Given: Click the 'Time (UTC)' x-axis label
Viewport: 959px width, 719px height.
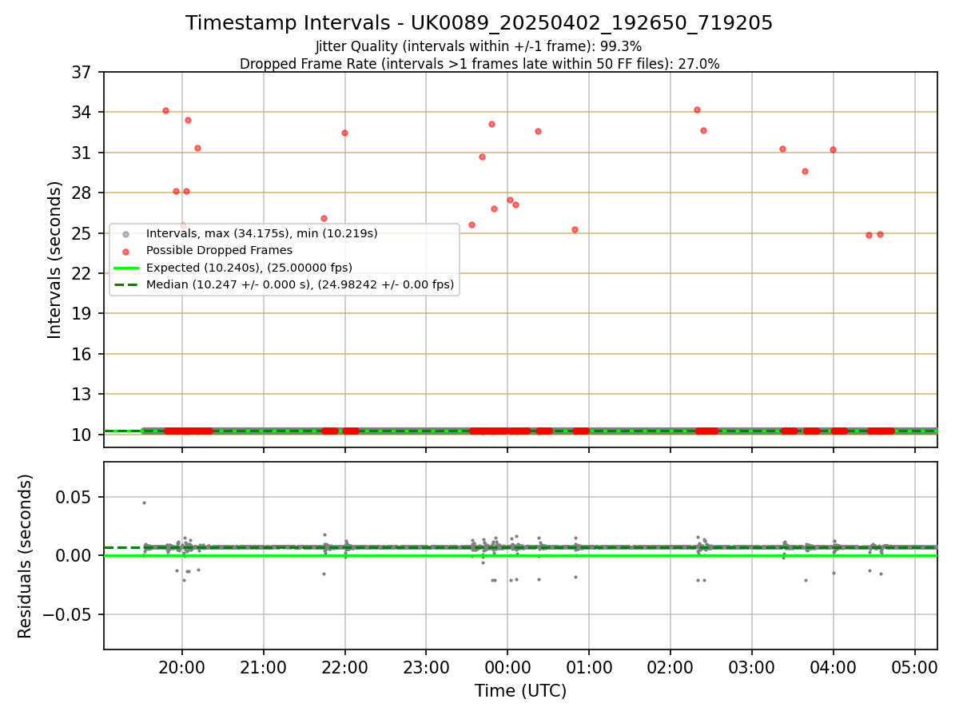Looking at the screenshot, I should point(520,691).
